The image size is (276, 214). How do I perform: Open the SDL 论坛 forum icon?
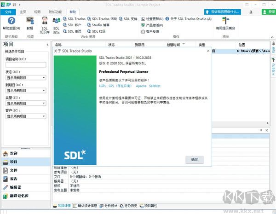(x=57, y=23)
